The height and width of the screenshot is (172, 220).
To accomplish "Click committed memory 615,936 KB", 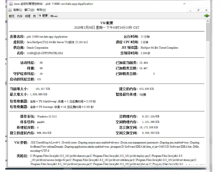I will click(146, 89).
